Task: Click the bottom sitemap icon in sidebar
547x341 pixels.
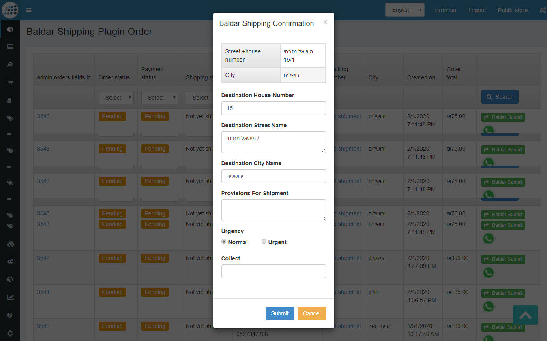Action: [x=10, y=333]
